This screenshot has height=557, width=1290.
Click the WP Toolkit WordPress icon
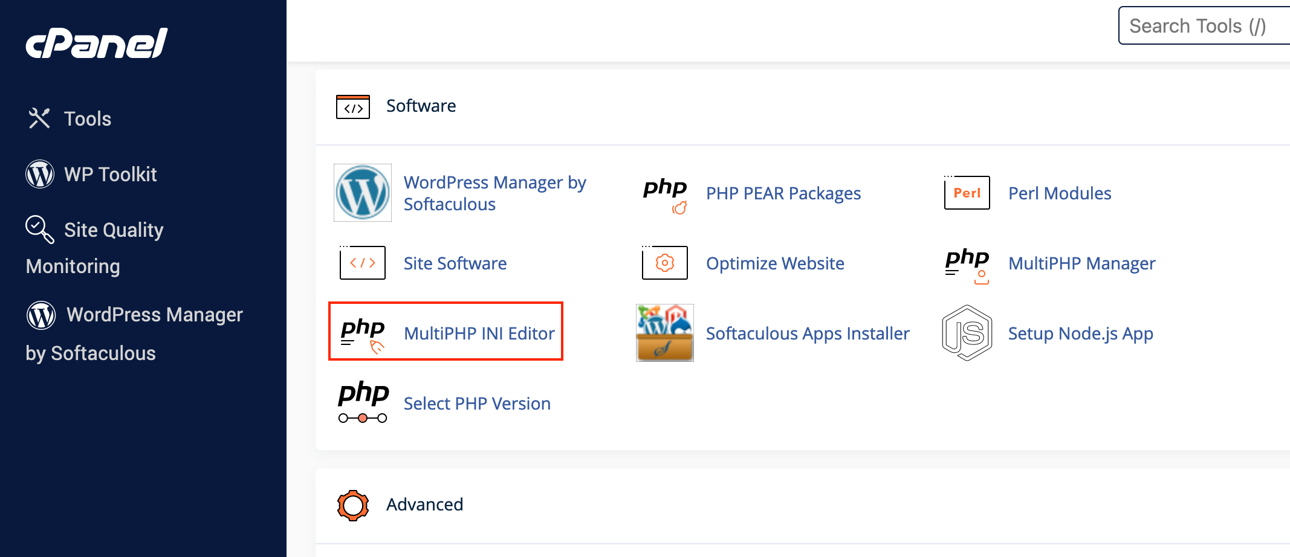tap(40, 174)
